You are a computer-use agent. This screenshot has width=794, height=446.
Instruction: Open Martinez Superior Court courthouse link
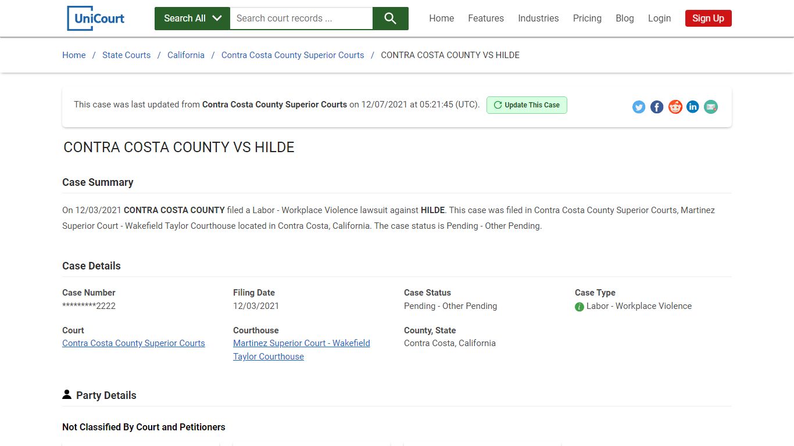[302, 350]
